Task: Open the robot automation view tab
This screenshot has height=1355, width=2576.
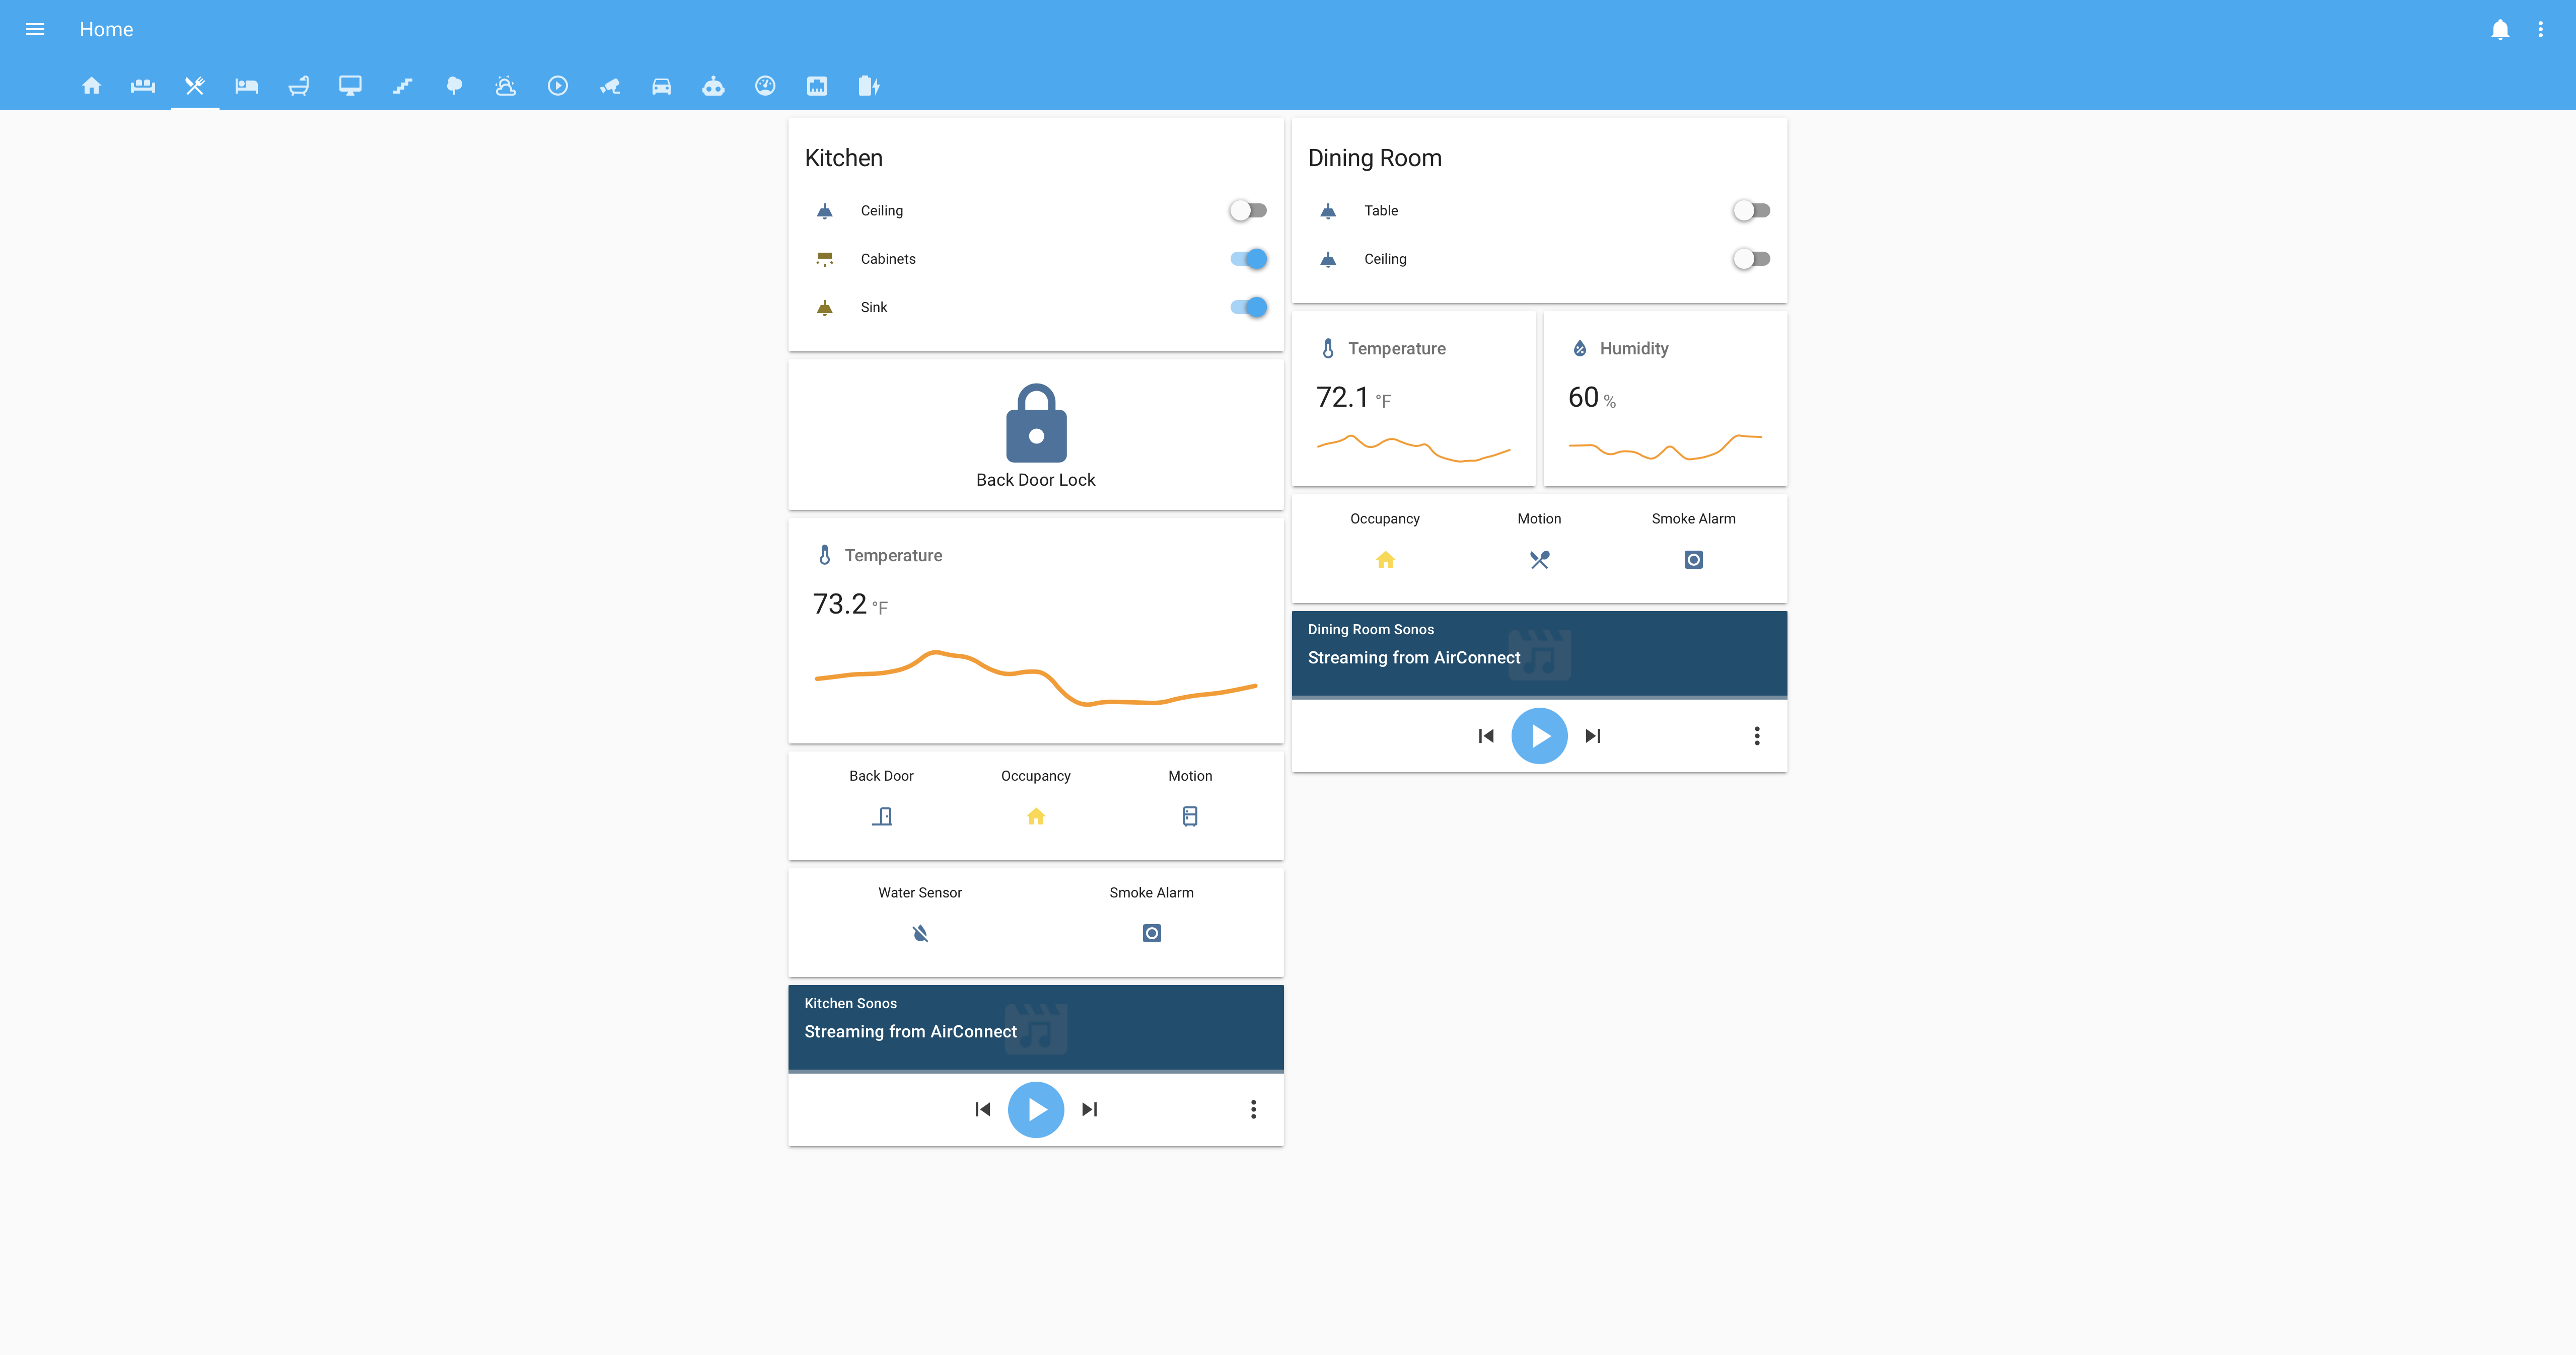Action: tap(713, 86)
